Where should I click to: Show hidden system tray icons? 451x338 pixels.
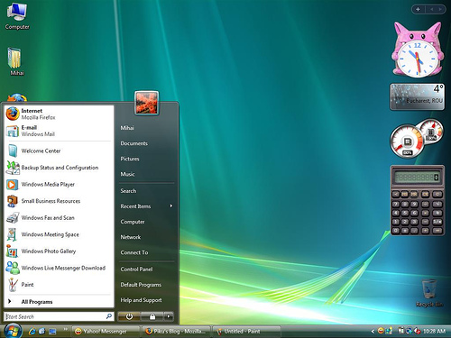point(373,331)
